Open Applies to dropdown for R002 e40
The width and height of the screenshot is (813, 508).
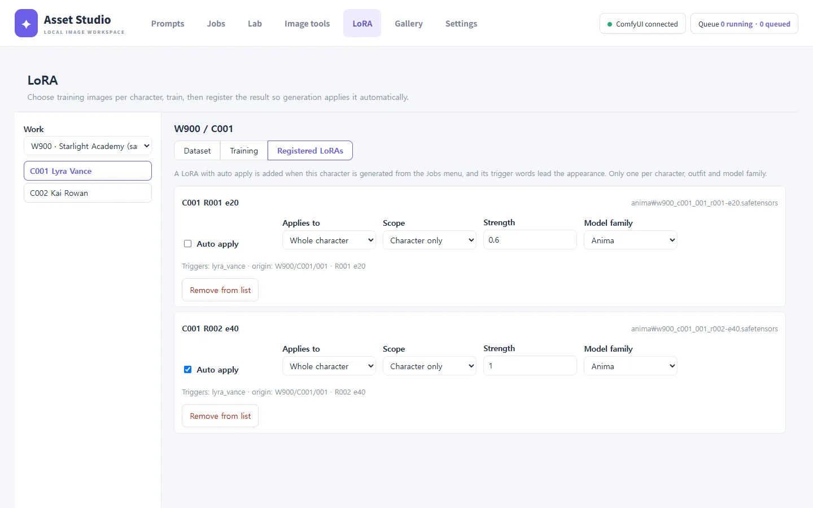329,366
